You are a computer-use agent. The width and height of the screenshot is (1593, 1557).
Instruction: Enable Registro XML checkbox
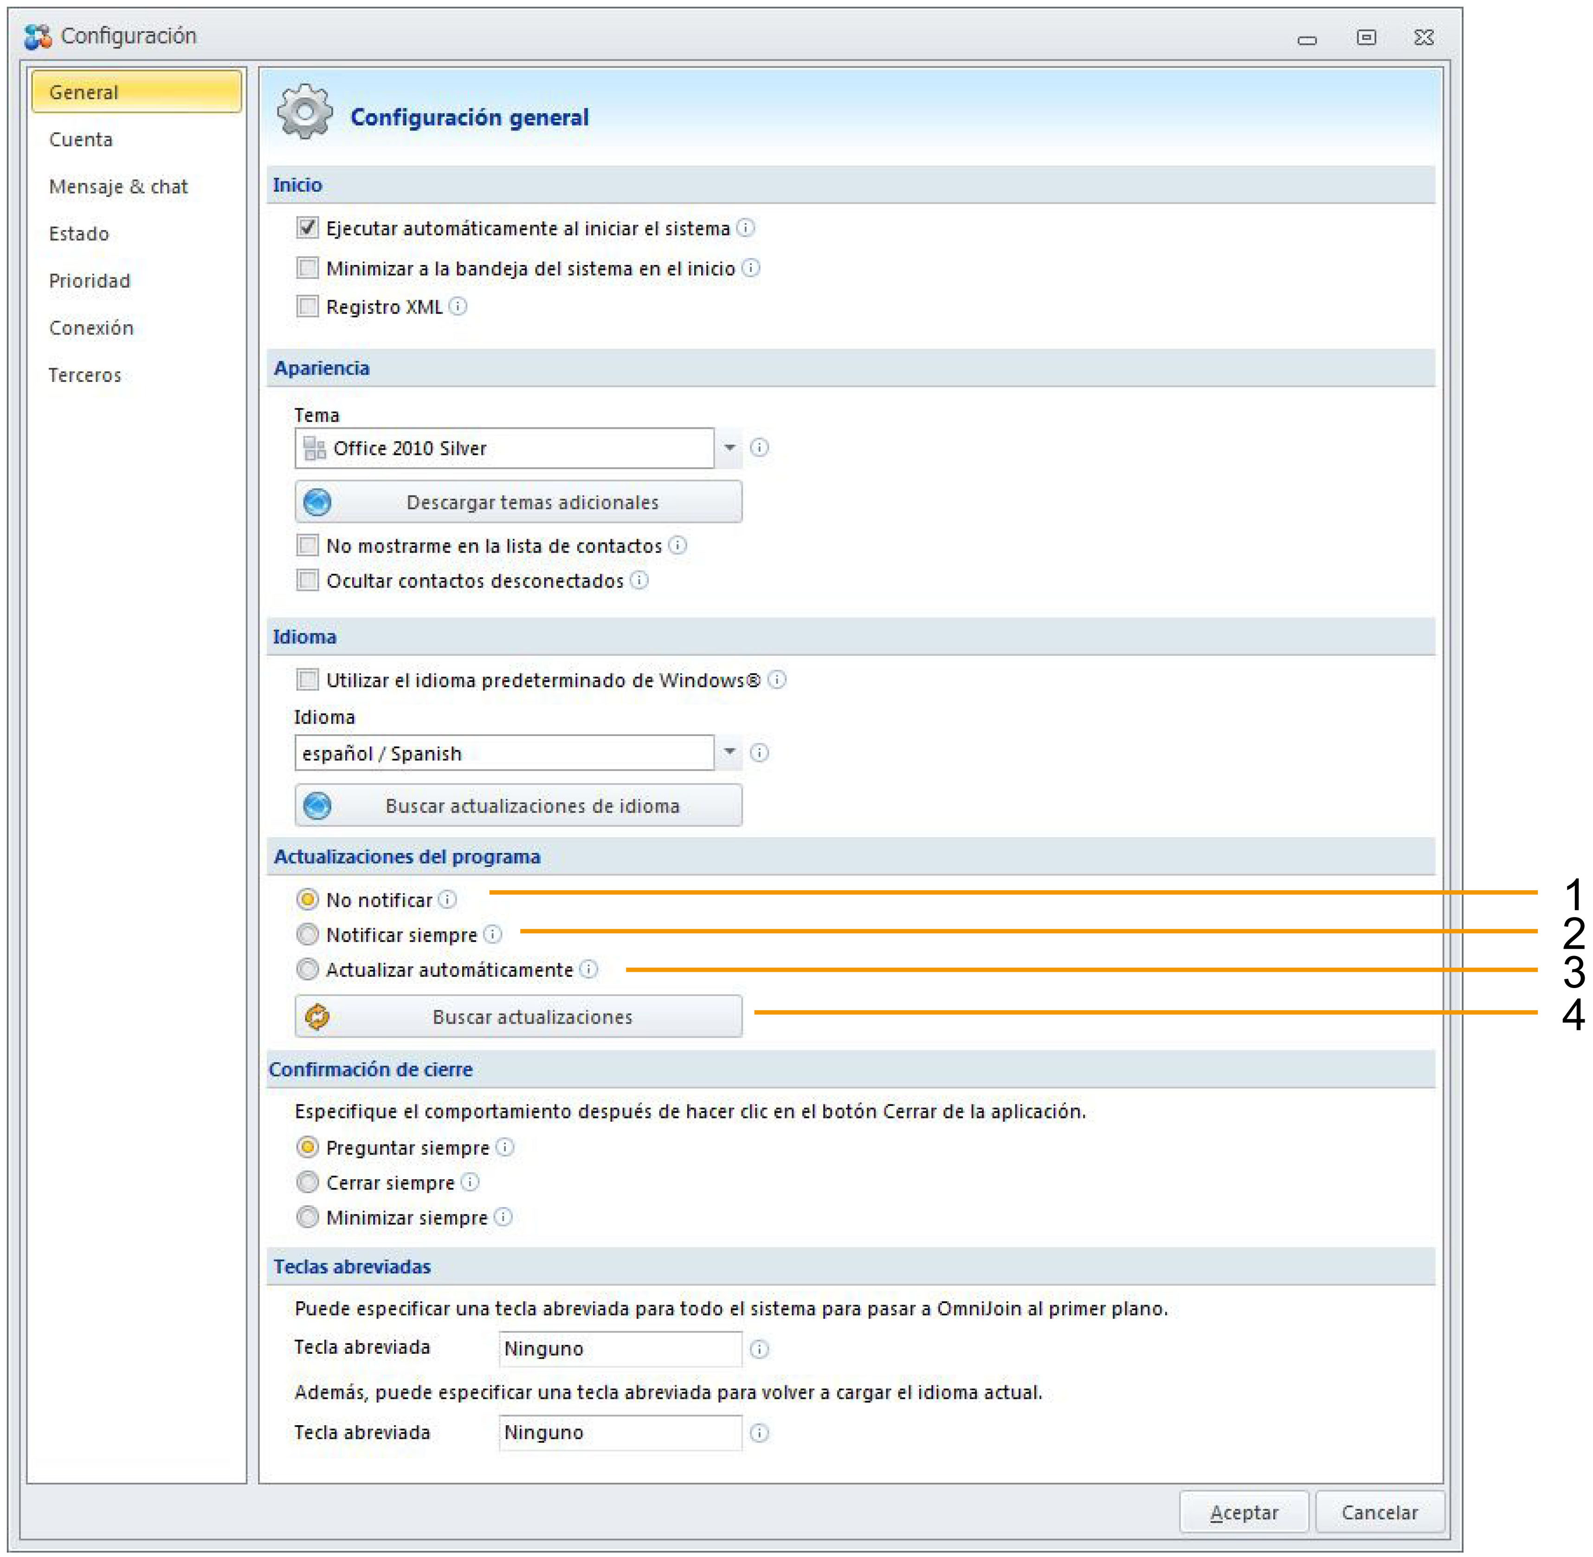pos(308,306)
